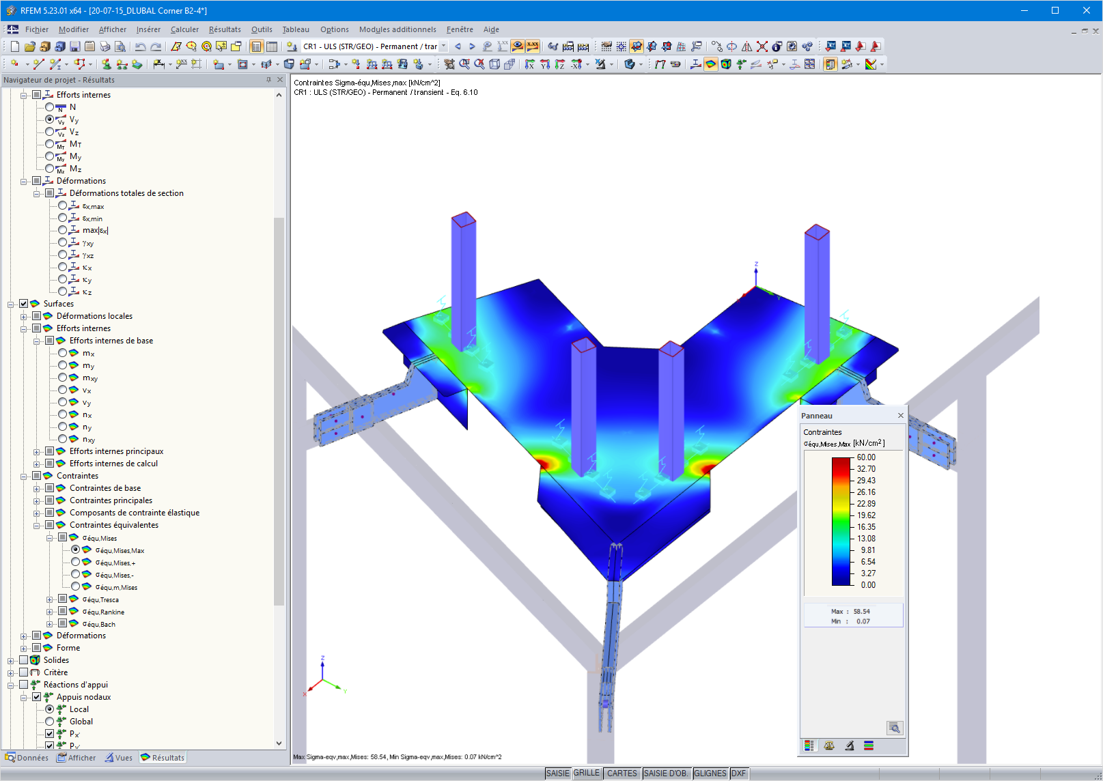
Task: Create a new model with the blank page icon
Action: click(15, 46)
